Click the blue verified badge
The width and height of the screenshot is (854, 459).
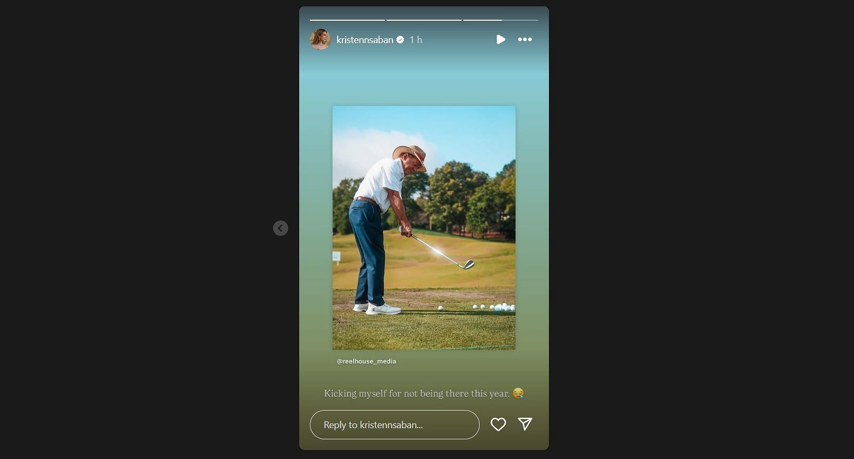click(400, 39)
